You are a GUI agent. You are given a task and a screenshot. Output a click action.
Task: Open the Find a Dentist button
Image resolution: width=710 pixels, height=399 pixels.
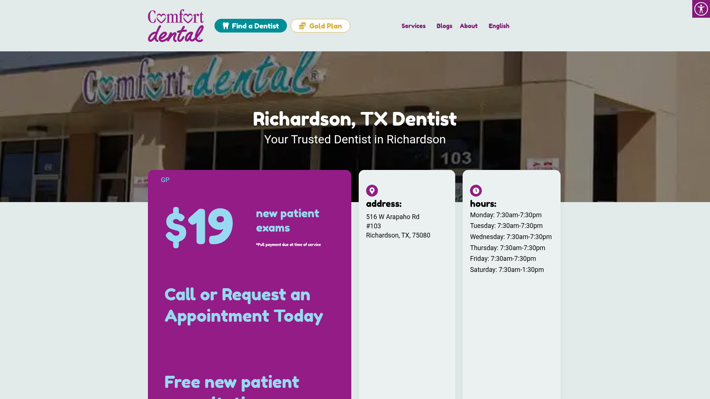[251, 26]
